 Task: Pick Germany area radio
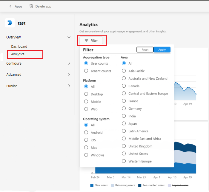pyautogui.click(x=124, y=109)
